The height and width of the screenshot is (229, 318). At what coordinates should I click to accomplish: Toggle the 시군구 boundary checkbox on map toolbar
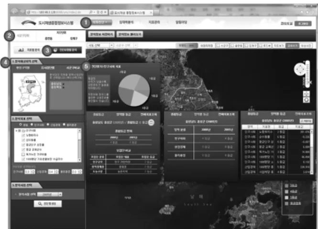[x=222, y=46]
